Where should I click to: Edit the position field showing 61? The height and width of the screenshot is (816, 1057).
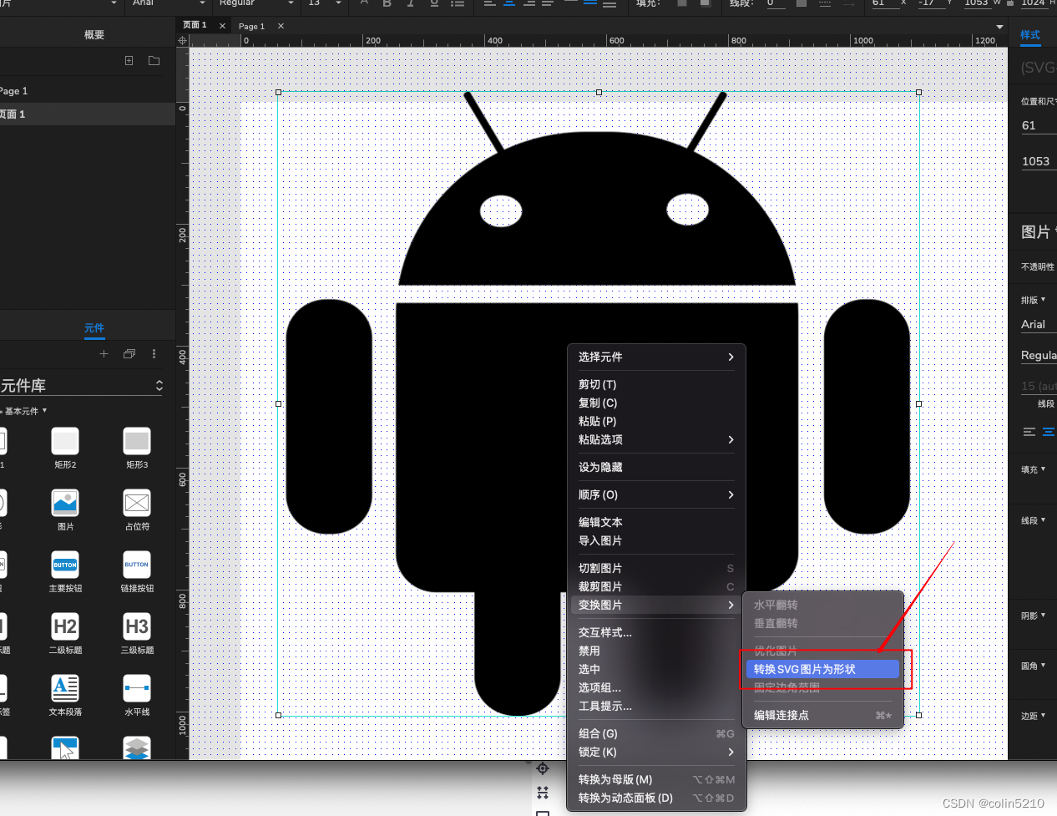click(1039, 125)
